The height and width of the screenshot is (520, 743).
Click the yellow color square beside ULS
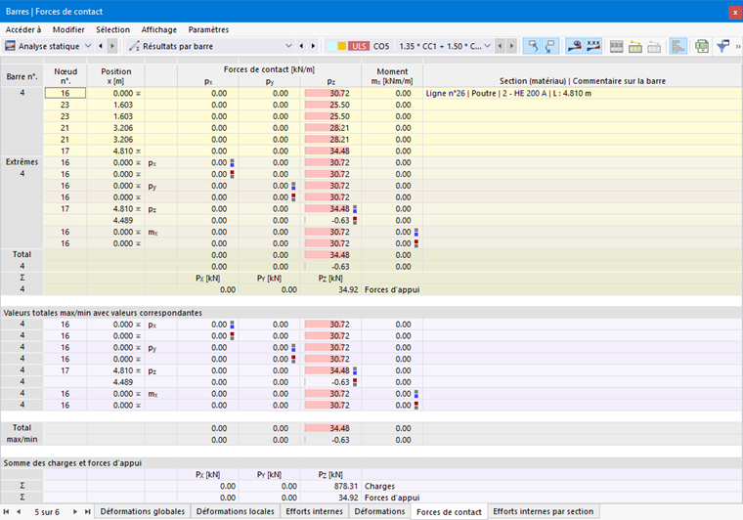(x=341, y=46)
